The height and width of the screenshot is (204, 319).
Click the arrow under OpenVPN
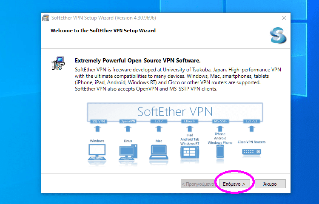coord(128,129)
